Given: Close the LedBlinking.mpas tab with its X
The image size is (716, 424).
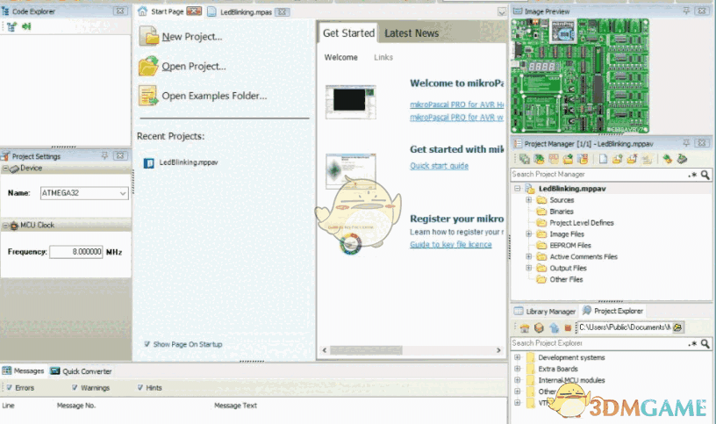Looking at the screenshot, I should click(283, 12).
